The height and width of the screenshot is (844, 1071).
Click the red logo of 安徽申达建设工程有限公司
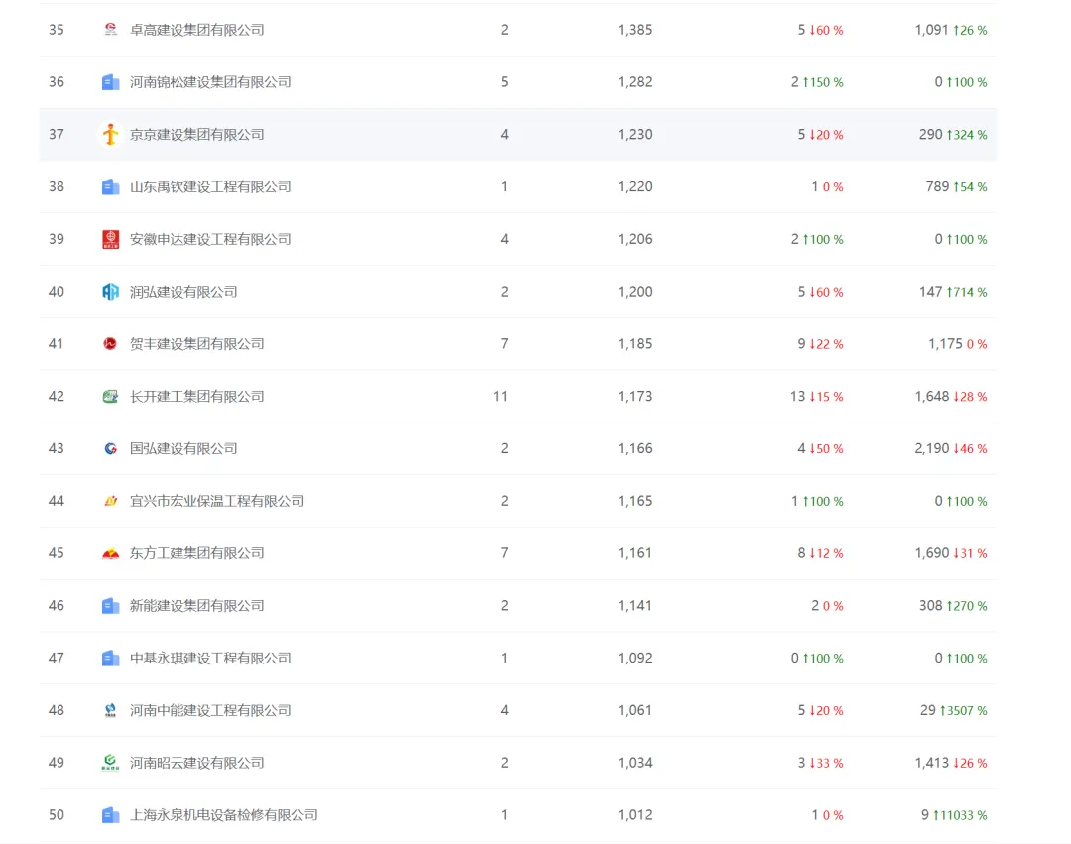pyautogui.click(x=110, y=239)
